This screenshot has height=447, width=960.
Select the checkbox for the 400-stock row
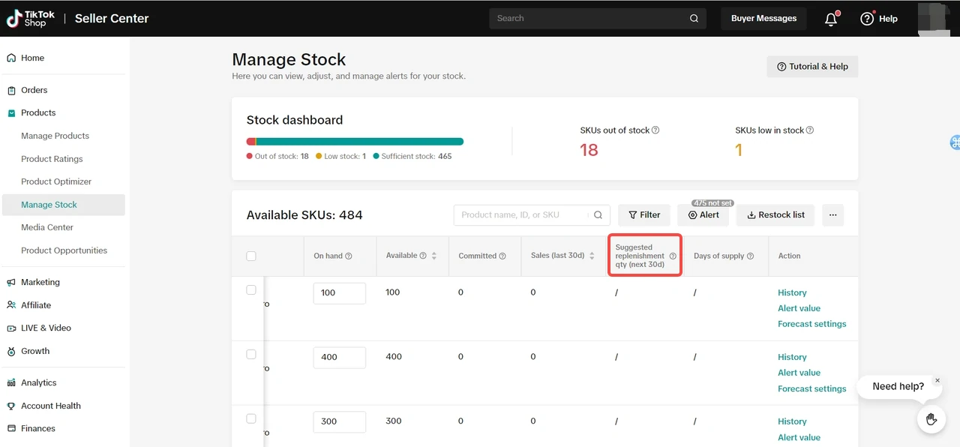[251, 355]
